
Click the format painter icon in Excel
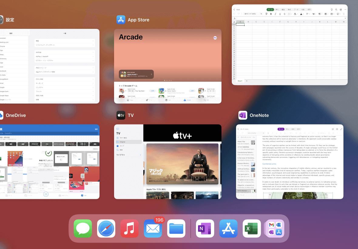266,14
